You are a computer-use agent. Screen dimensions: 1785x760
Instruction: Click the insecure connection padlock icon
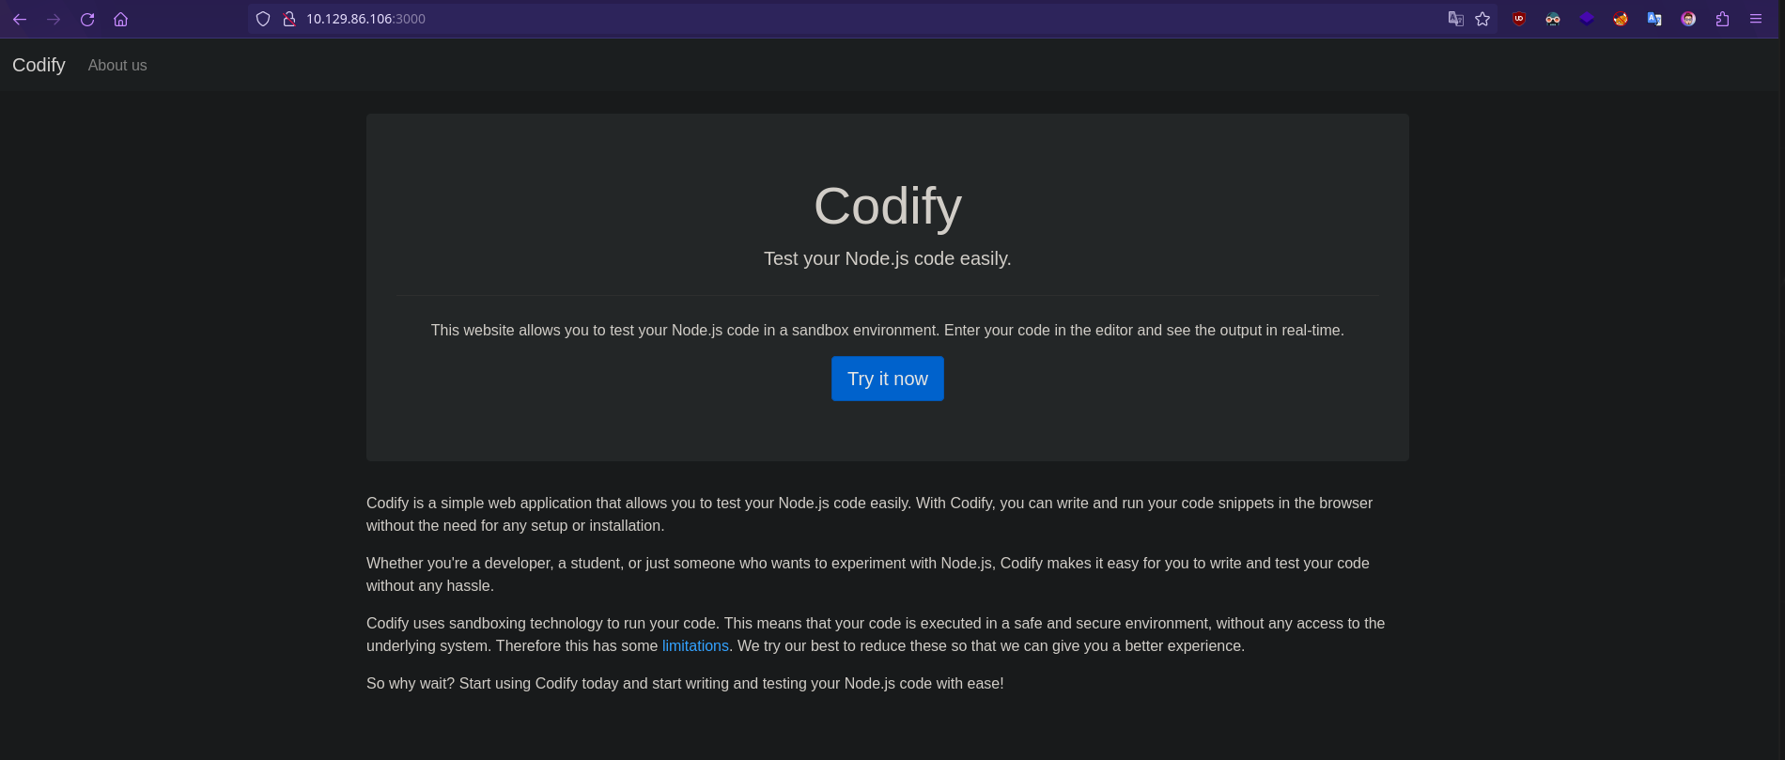(289, 19)
